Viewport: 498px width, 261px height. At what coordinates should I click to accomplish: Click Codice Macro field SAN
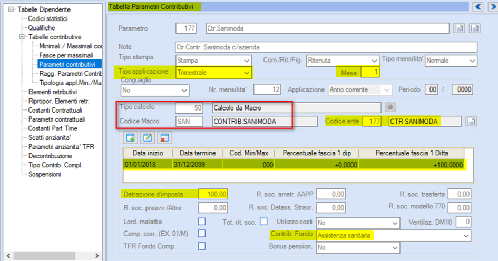[x=189, y=122]
